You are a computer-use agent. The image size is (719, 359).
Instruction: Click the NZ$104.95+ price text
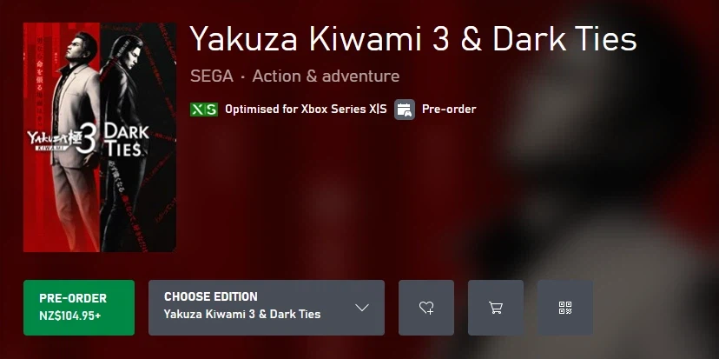point(70,316)
